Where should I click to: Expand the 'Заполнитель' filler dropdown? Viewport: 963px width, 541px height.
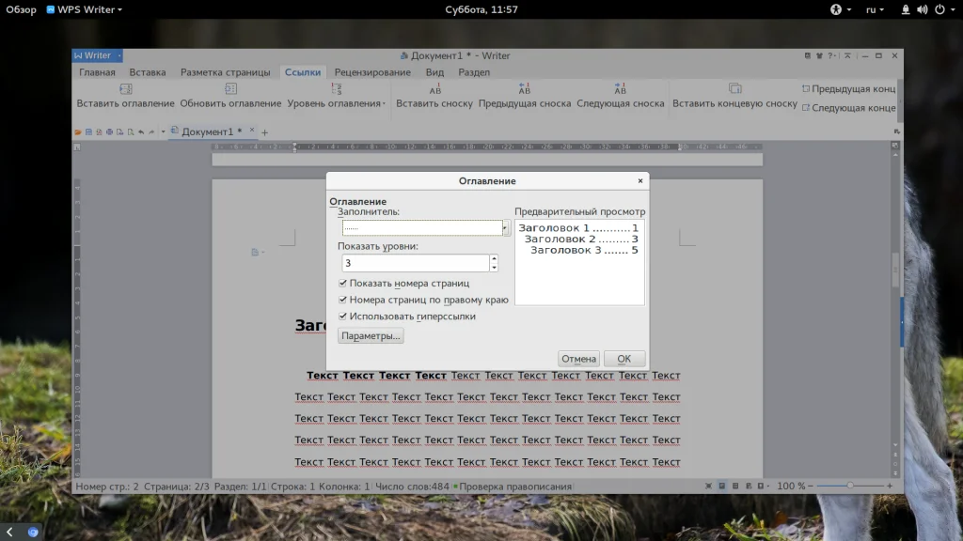coord(506,228)
